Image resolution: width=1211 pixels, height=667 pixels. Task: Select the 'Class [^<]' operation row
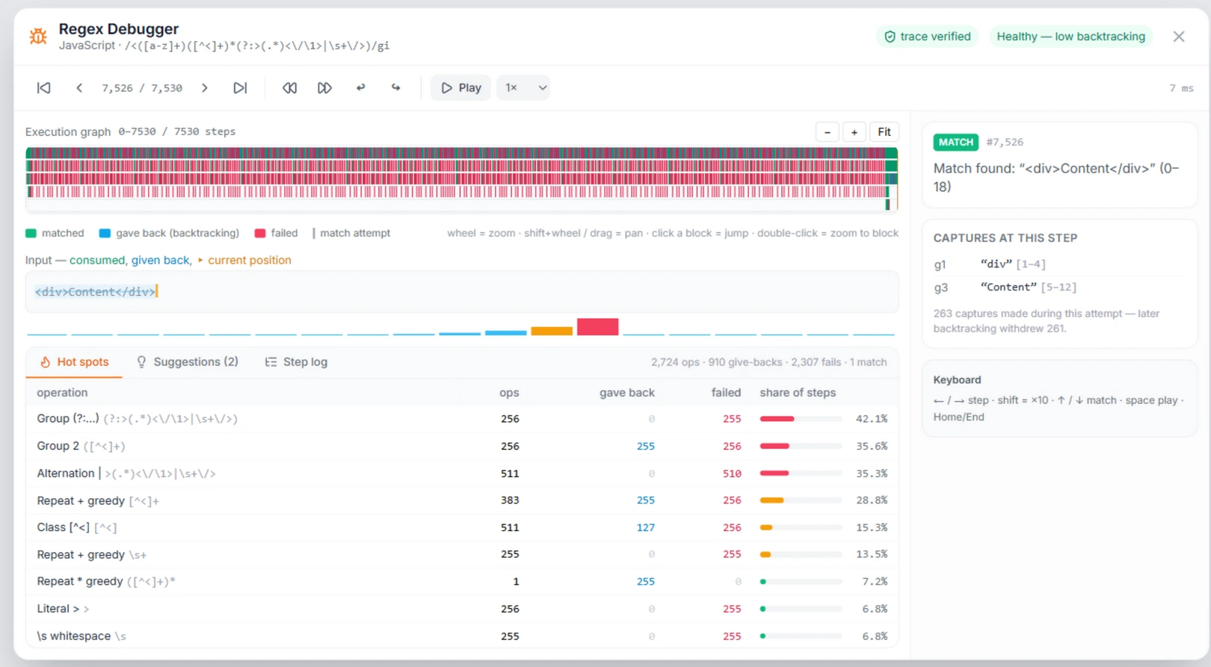462,528
